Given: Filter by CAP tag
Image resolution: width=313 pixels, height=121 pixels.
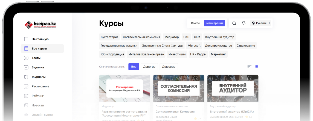Looking at the screenshot, I should (186, 37).
